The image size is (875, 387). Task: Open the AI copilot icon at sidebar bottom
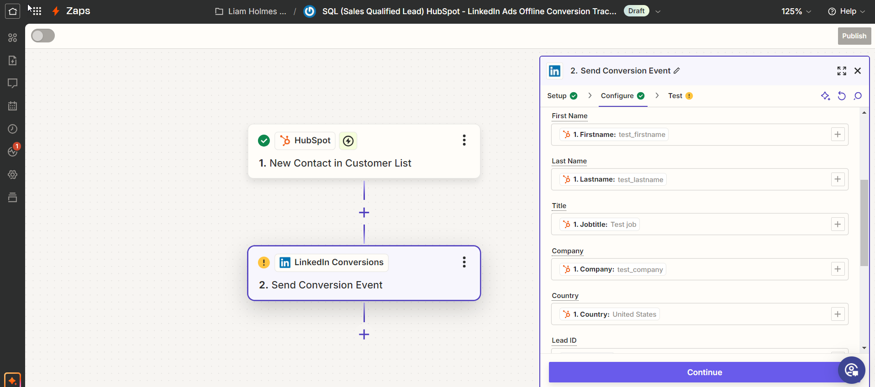[12, 380]
